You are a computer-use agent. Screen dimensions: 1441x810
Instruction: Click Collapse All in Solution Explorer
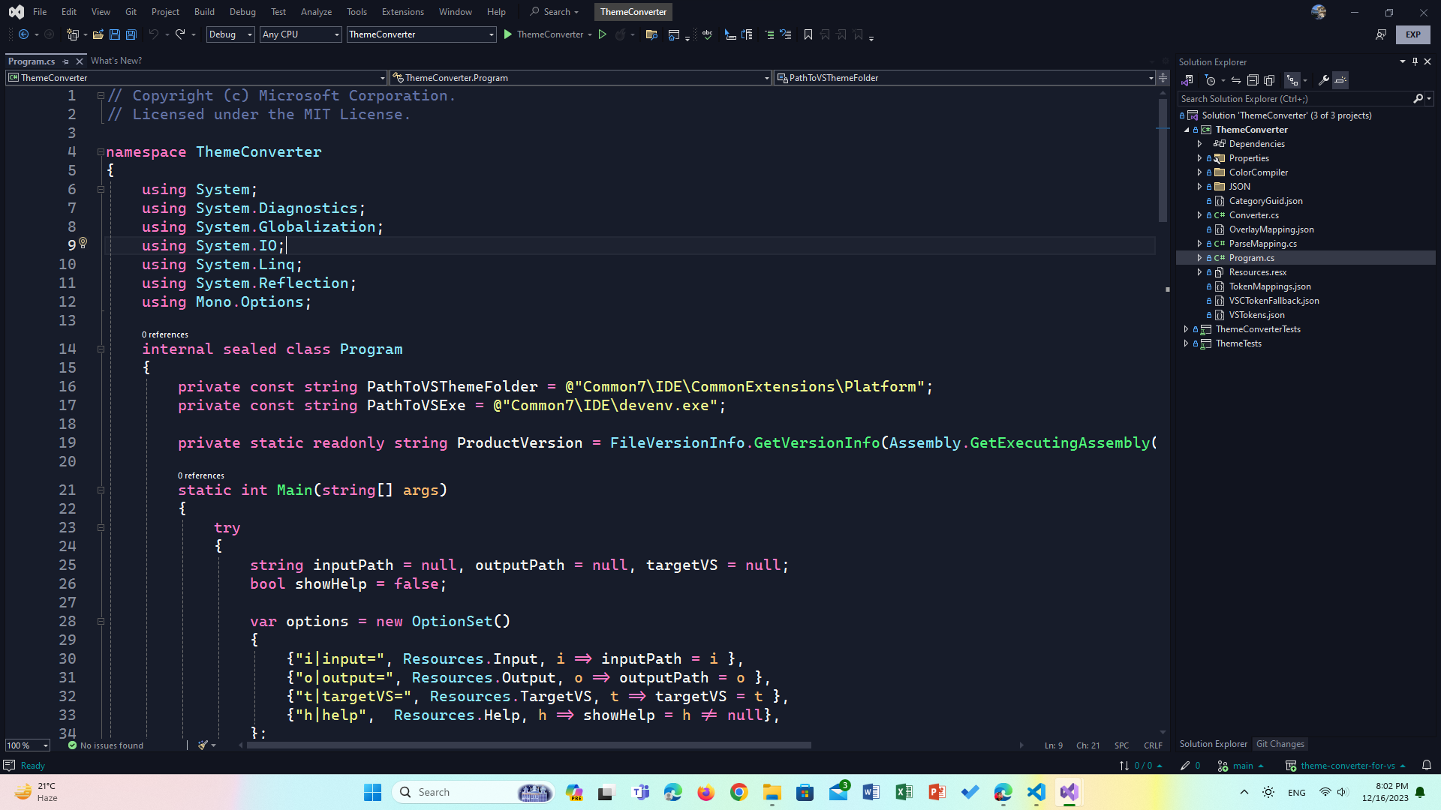(1253, 80)
